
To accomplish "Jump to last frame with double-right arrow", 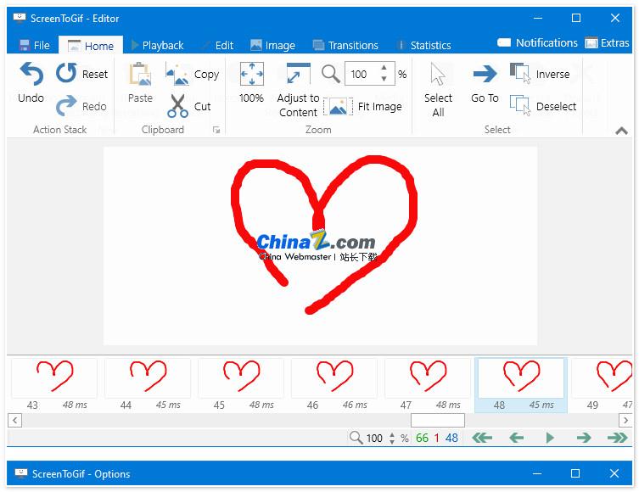I will [x=618, y=438].
